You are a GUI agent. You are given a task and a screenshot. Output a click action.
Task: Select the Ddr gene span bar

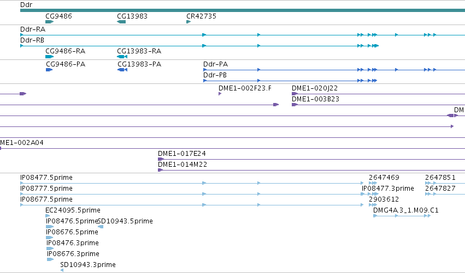click(x=243, y=10)
